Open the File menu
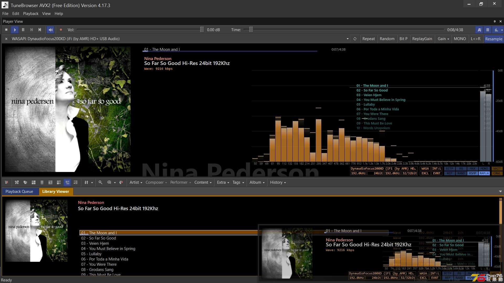504x283 pixels. point(5,14)
